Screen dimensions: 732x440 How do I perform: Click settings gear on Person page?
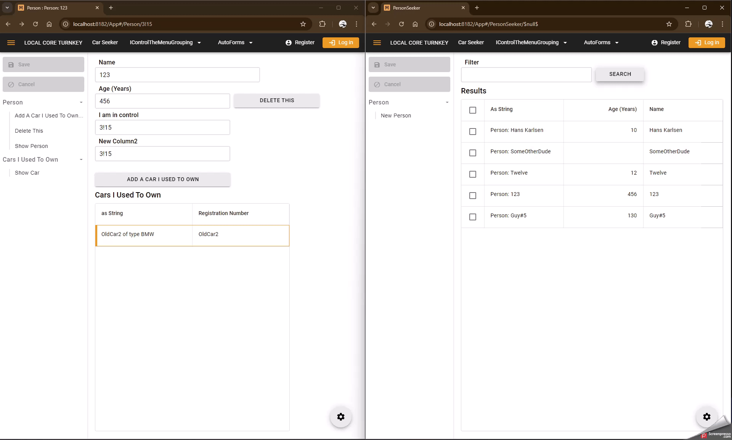pos(340,417)
